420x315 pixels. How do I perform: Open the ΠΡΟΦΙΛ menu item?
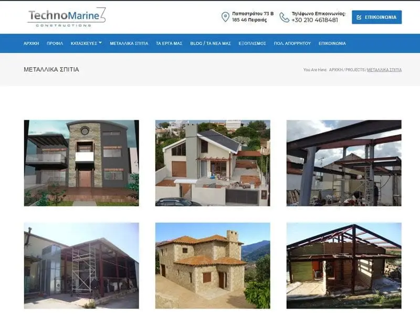tap(55, 44)
